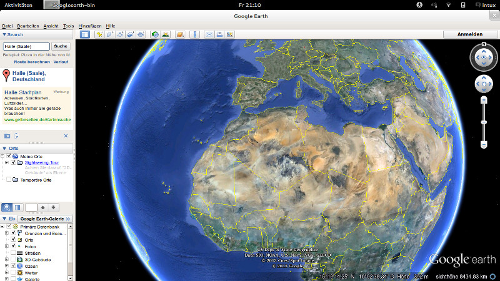Expand the Wetter layer node
The image size is (500, 281).
(6, 273)
